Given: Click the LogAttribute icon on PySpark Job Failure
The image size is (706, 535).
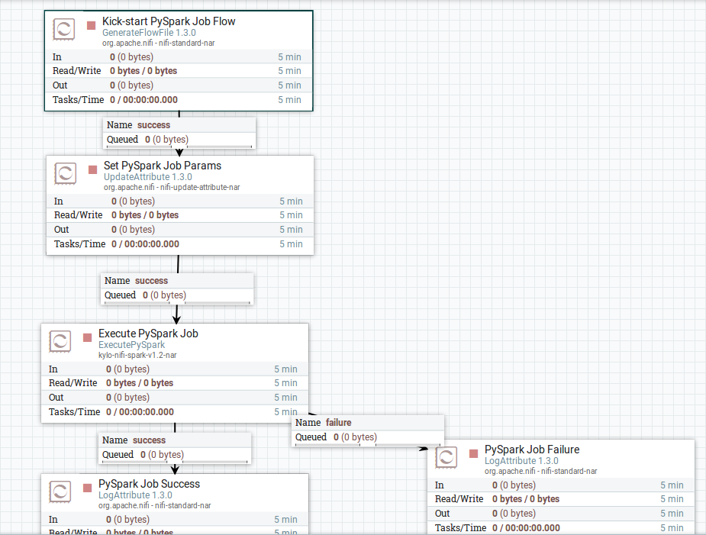Looking at the screenshot, I should pyautogui.click(x=446, y=457).
